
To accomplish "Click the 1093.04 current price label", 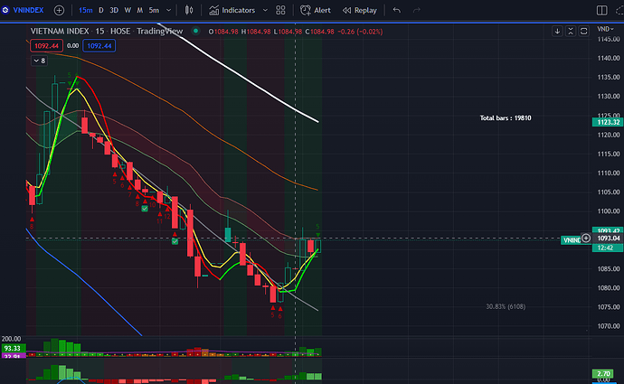I will (x=608, y=239).
